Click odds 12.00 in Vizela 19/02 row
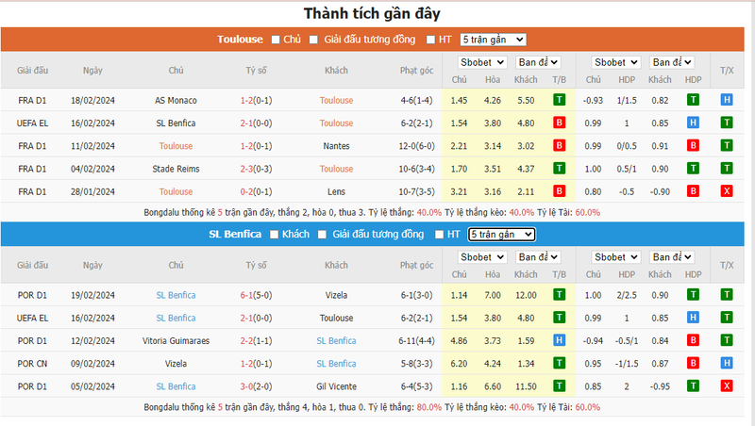 point(526,295)
